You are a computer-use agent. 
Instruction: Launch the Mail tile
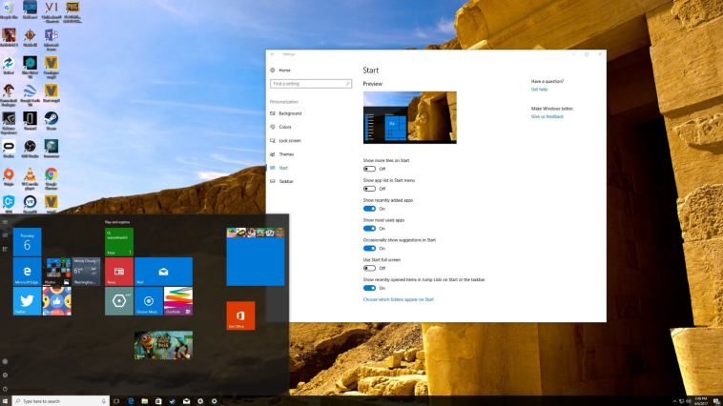(163, 272)
